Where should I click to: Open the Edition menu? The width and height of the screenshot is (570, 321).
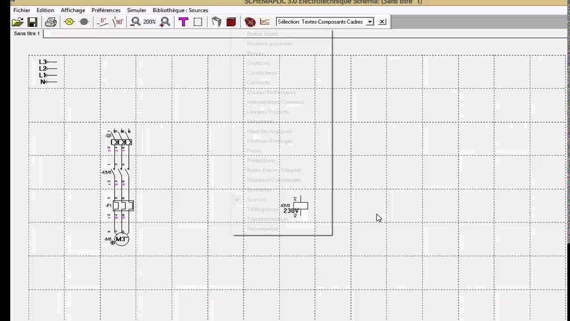[45, 10]
